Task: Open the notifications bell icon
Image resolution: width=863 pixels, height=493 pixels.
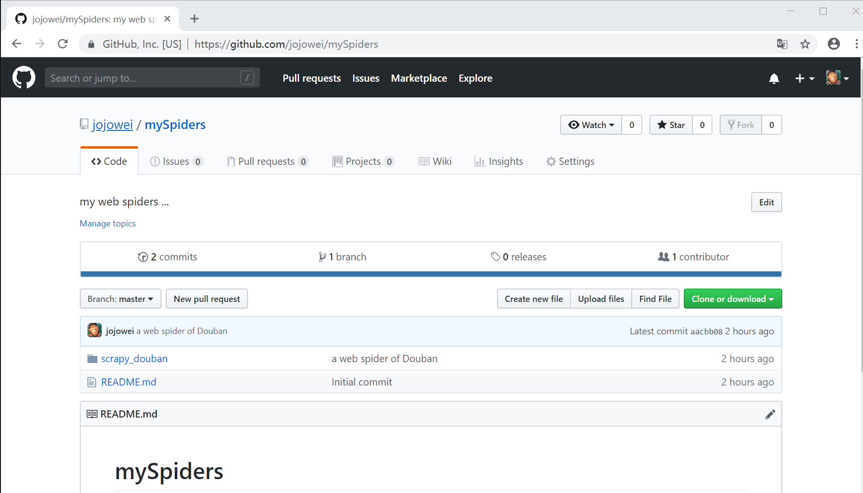Action: (774, 78)
